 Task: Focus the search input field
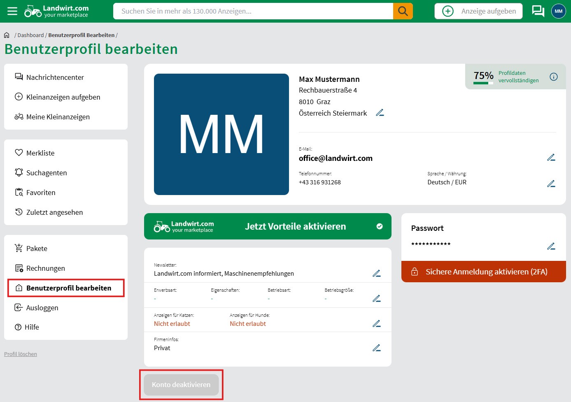pyautogui.click(x=253, y=11)
